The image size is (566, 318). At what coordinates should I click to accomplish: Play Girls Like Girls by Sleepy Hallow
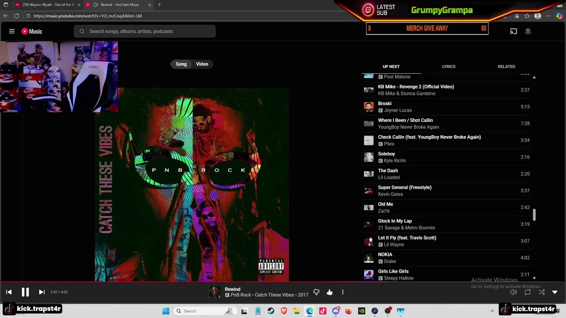coord(447,274)
